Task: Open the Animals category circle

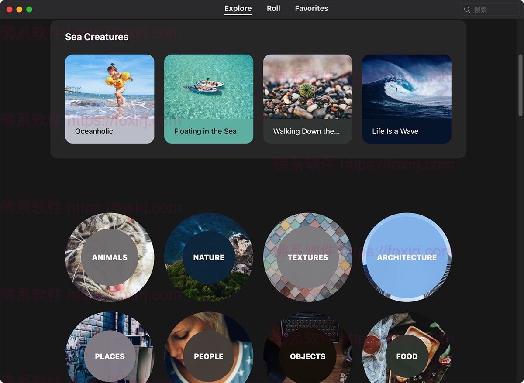Action: pos(110,257)
